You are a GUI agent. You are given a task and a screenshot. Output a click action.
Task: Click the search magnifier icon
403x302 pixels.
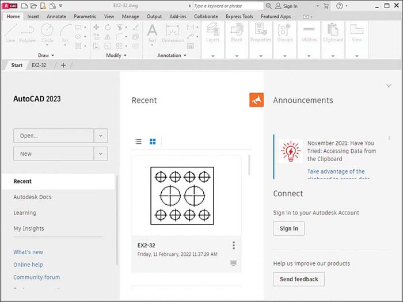click(x=269, y=6)
